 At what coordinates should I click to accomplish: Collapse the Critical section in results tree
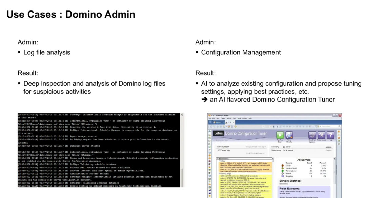pyautogui.click(x=219, y=161)
